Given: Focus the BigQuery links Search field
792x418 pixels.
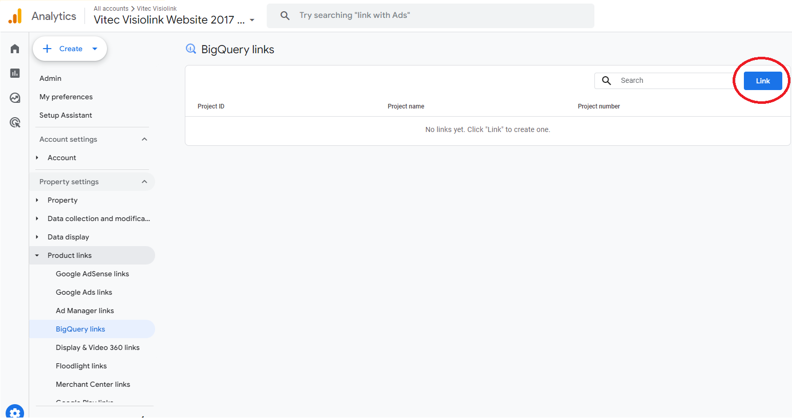Looking at the screenshot, I should tap(666, 80).
